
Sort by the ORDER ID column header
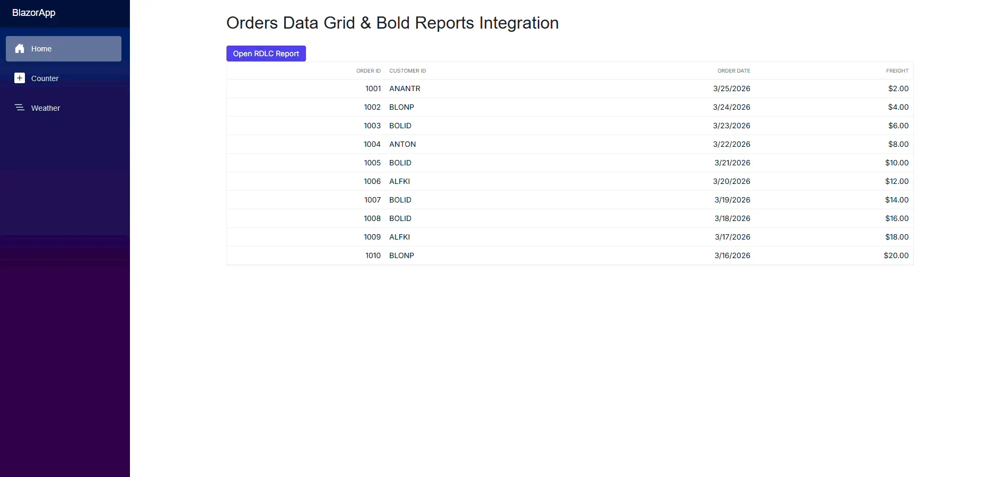pos(369,70)
